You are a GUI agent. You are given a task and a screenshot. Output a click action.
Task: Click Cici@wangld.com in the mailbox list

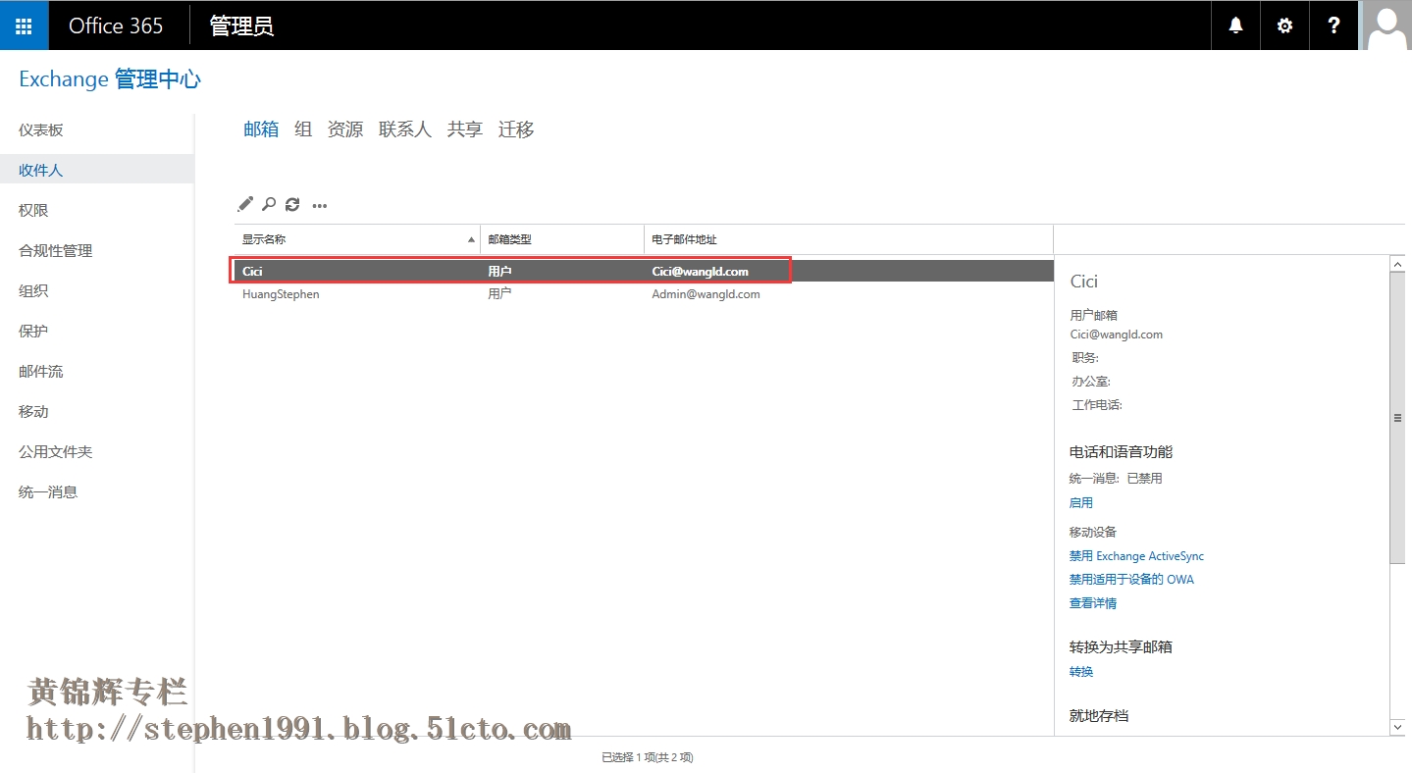[x=700, y=271]
